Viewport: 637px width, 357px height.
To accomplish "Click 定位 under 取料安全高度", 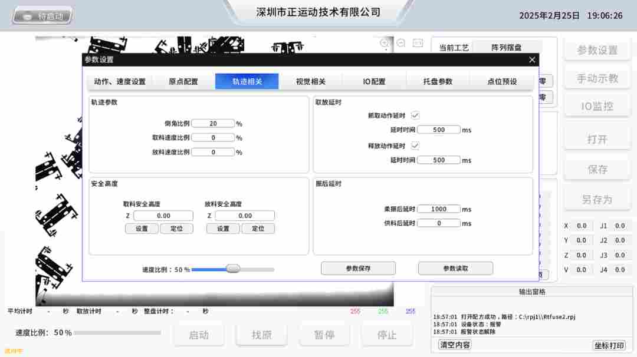I will pos(176,229).
